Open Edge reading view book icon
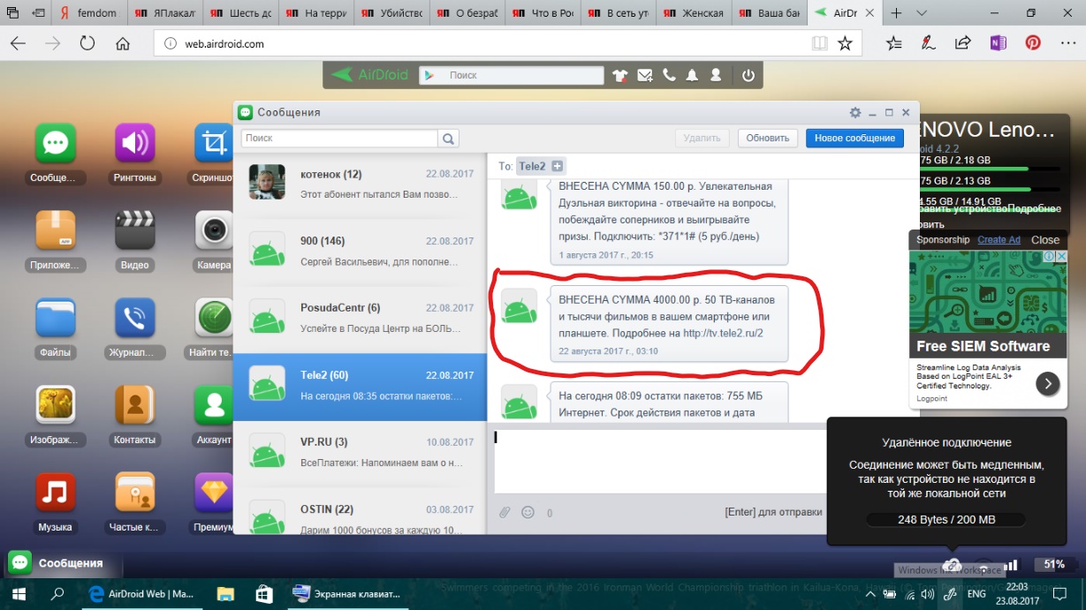This screenshot has width=1086, height=610. [820, 43]
